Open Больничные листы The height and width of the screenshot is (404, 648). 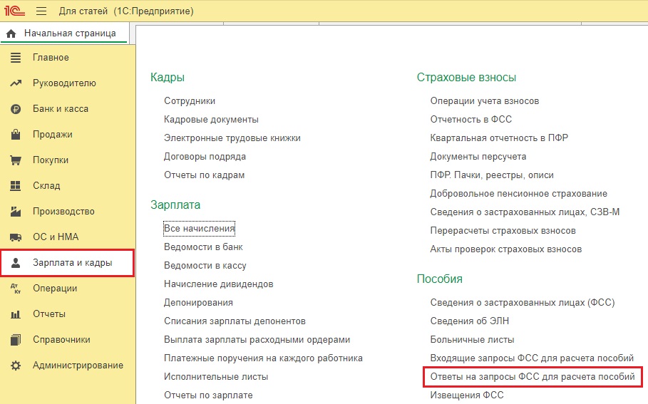point(473,340)
